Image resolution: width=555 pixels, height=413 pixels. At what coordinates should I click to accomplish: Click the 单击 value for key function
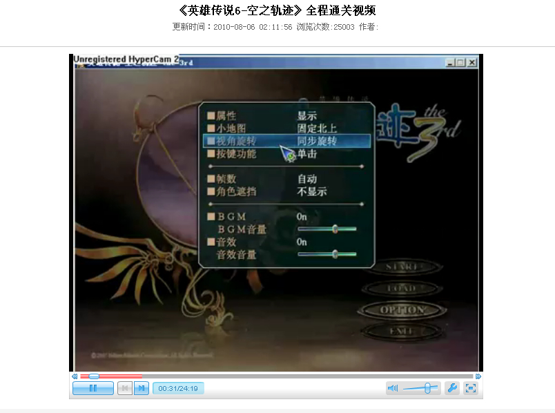tap(307, 154)
